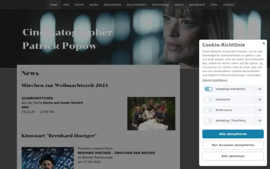Click the 'Märchen zur Weihnachtszeit 2024' heading
This screenshot has width=270, height=169.
tap(65, 85)
